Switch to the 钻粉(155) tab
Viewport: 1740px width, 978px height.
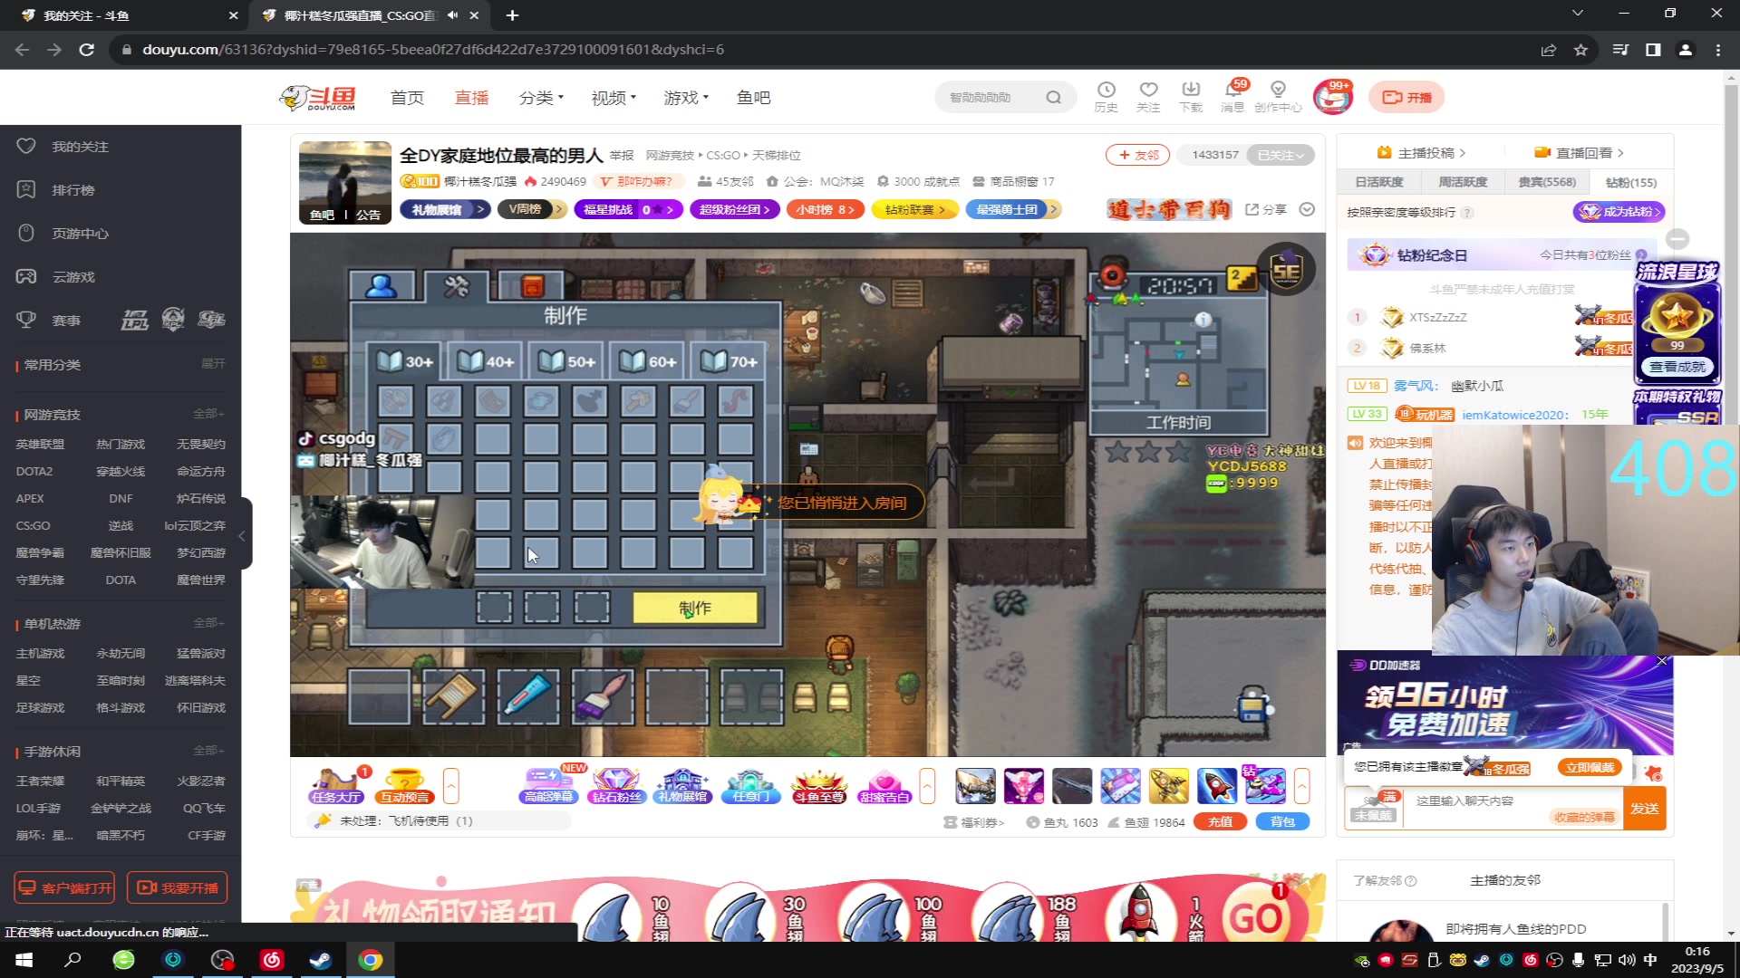1630,182
